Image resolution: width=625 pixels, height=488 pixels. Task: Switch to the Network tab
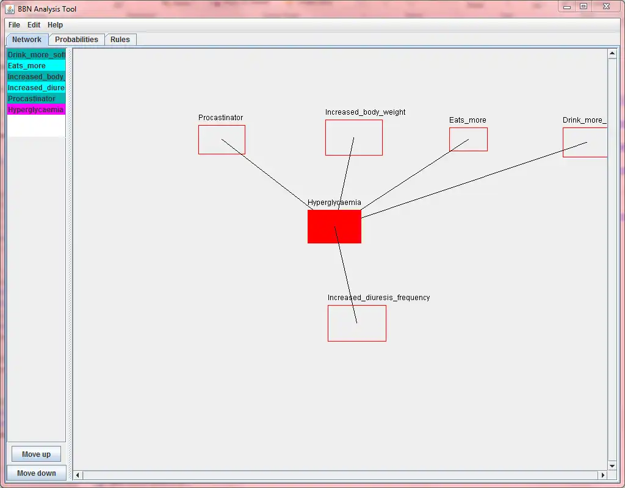[x=27, y=40]
